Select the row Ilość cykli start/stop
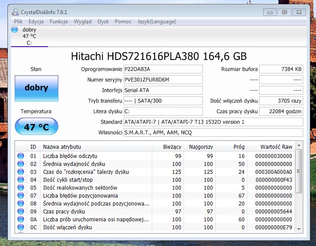316x246 pixels. 155,180
